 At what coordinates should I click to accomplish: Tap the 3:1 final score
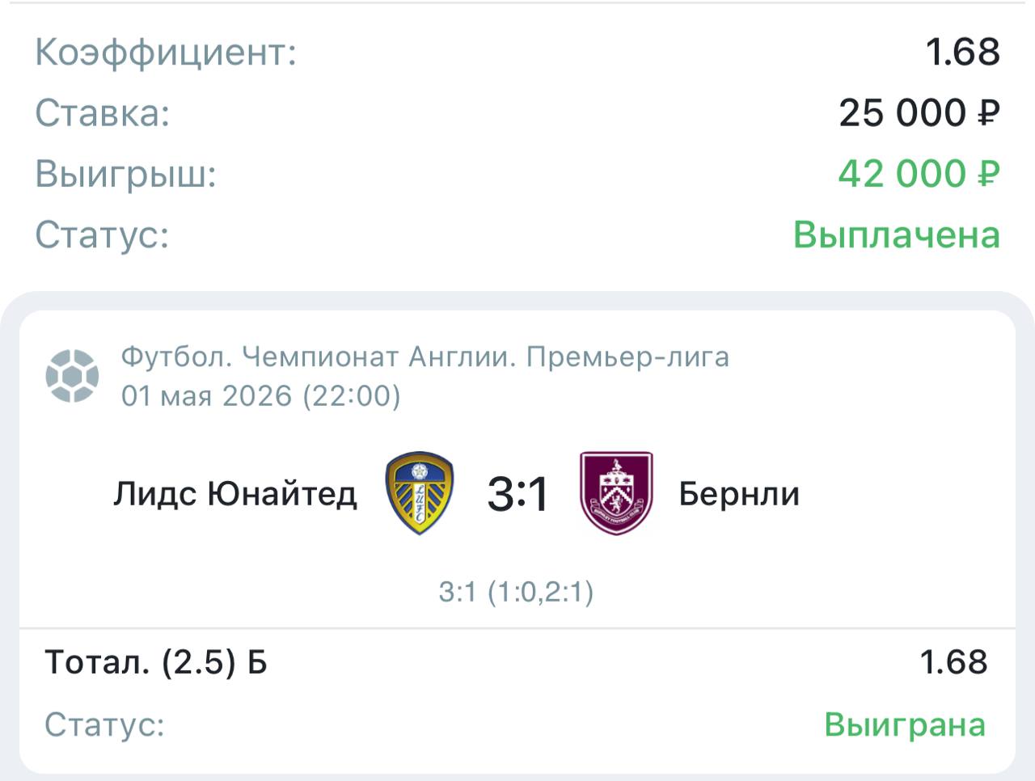click(x=517, y=494)
